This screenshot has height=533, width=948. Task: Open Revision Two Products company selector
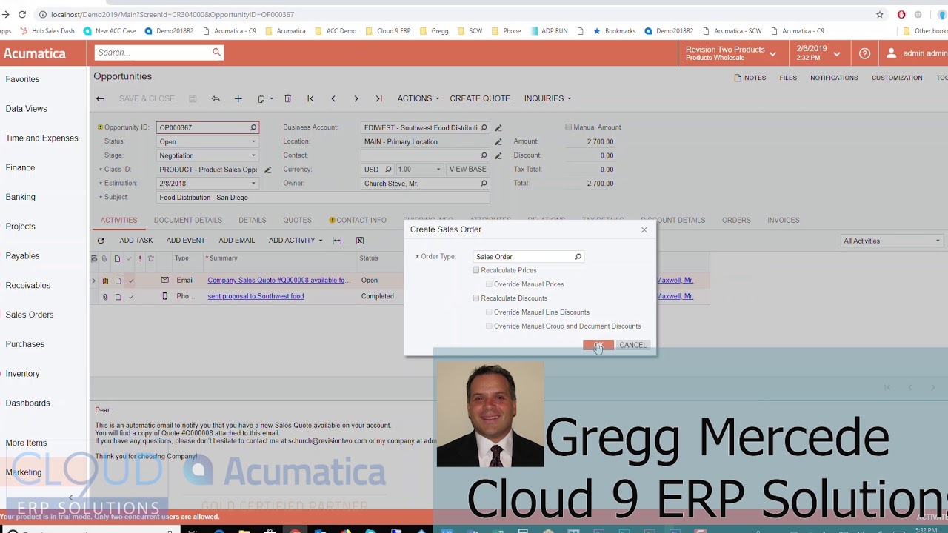pyautogui.click(x=730, y=53)
